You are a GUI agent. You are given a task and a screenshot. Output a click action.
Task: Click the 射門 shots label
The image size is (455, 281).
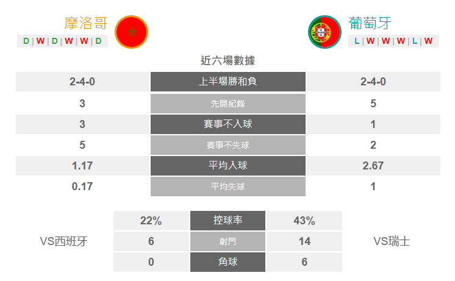pos(227,241)
